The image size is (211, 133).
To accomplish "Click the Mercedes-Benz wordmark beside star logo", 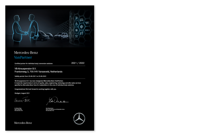I will 23,123.
